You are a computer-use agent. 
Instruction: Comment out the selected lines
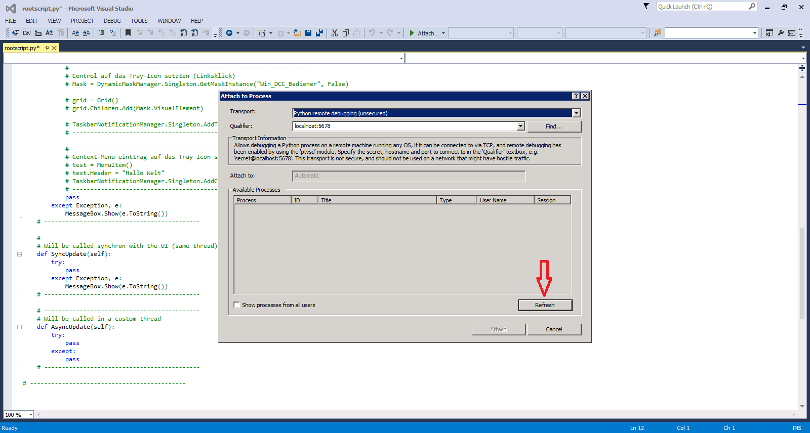pyautogui.click(x=102, y=33)
